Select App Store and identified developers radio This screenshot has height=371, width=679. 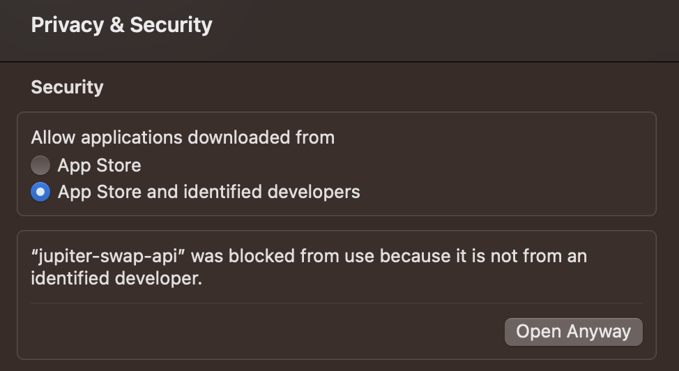pyautogui.click(x=40, y=192)
